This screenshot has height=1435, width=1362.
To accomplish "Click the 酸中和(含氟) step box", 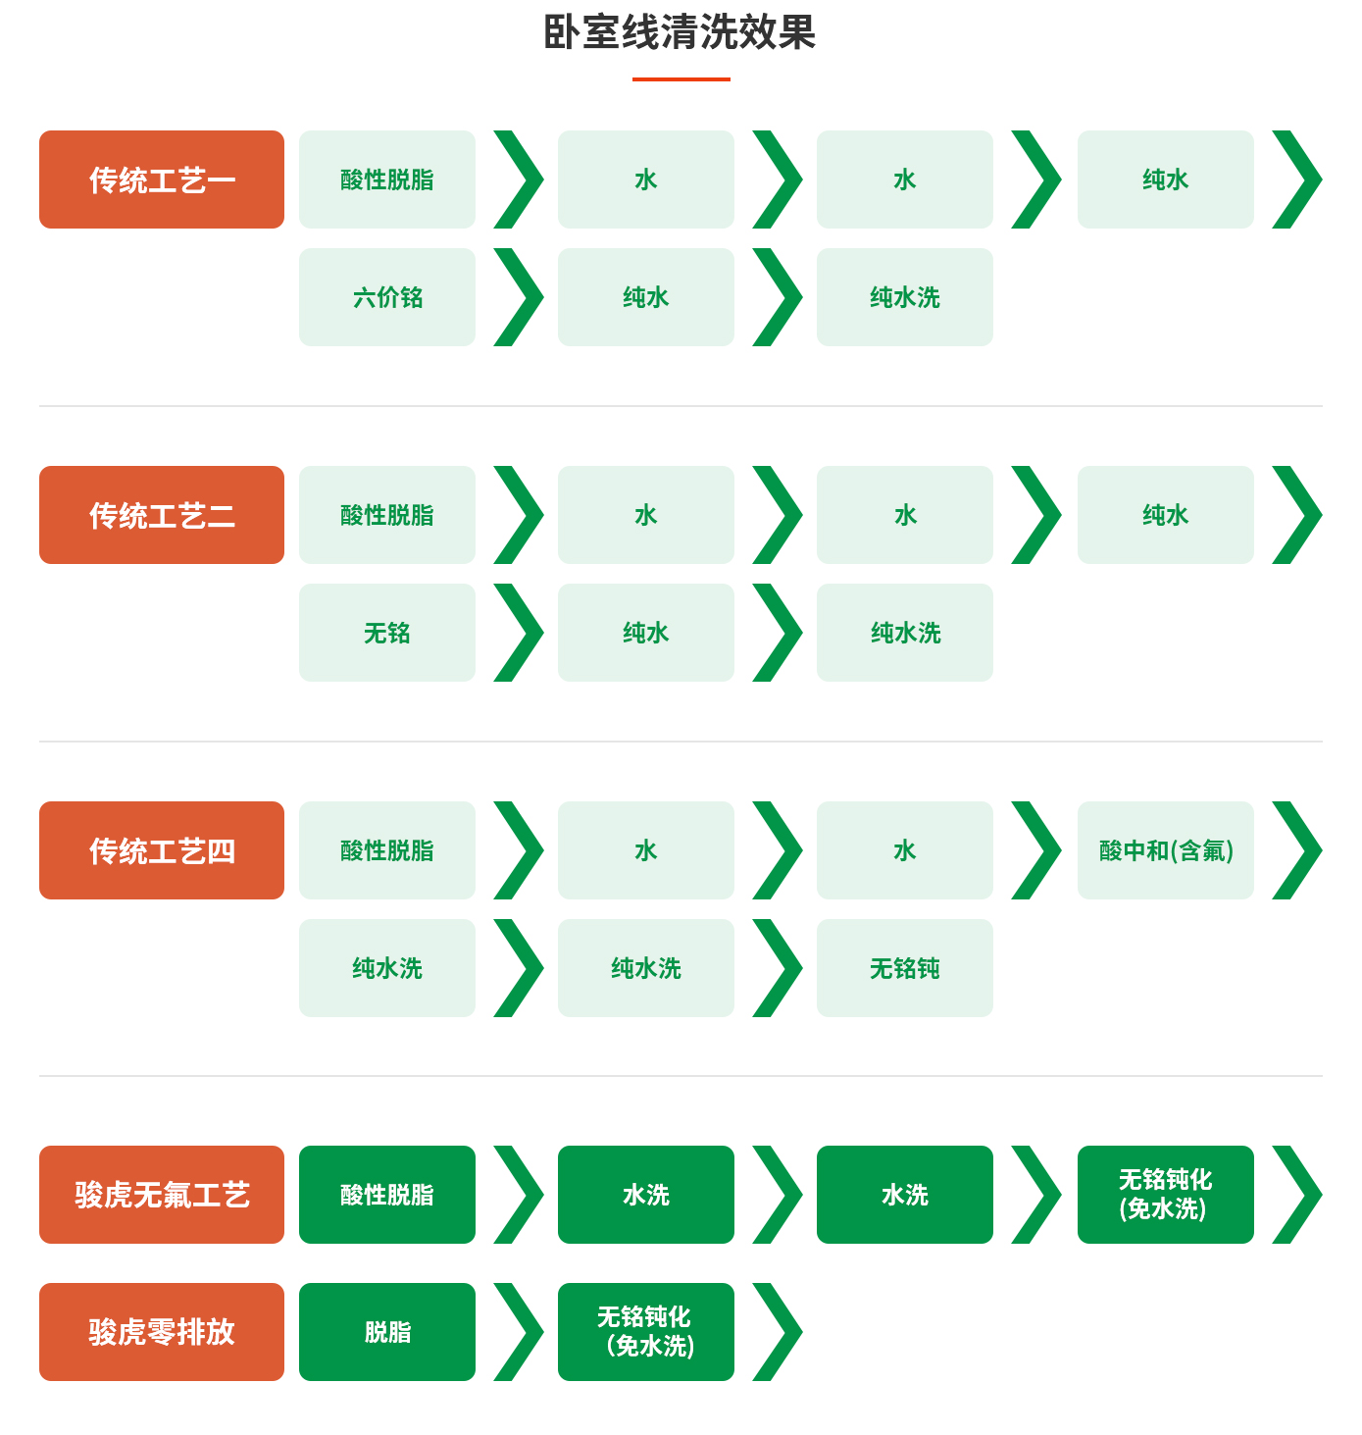I will point(1165,850).
